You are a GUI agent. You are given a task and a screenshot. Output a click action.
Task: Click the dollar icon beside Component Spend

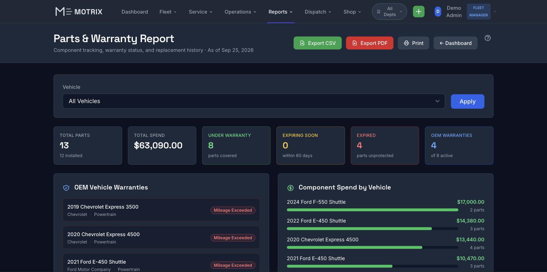click(x=290, y=188)
